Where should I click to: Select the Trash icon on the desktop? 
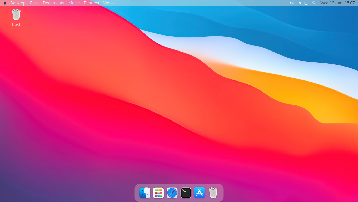point(16,18)
